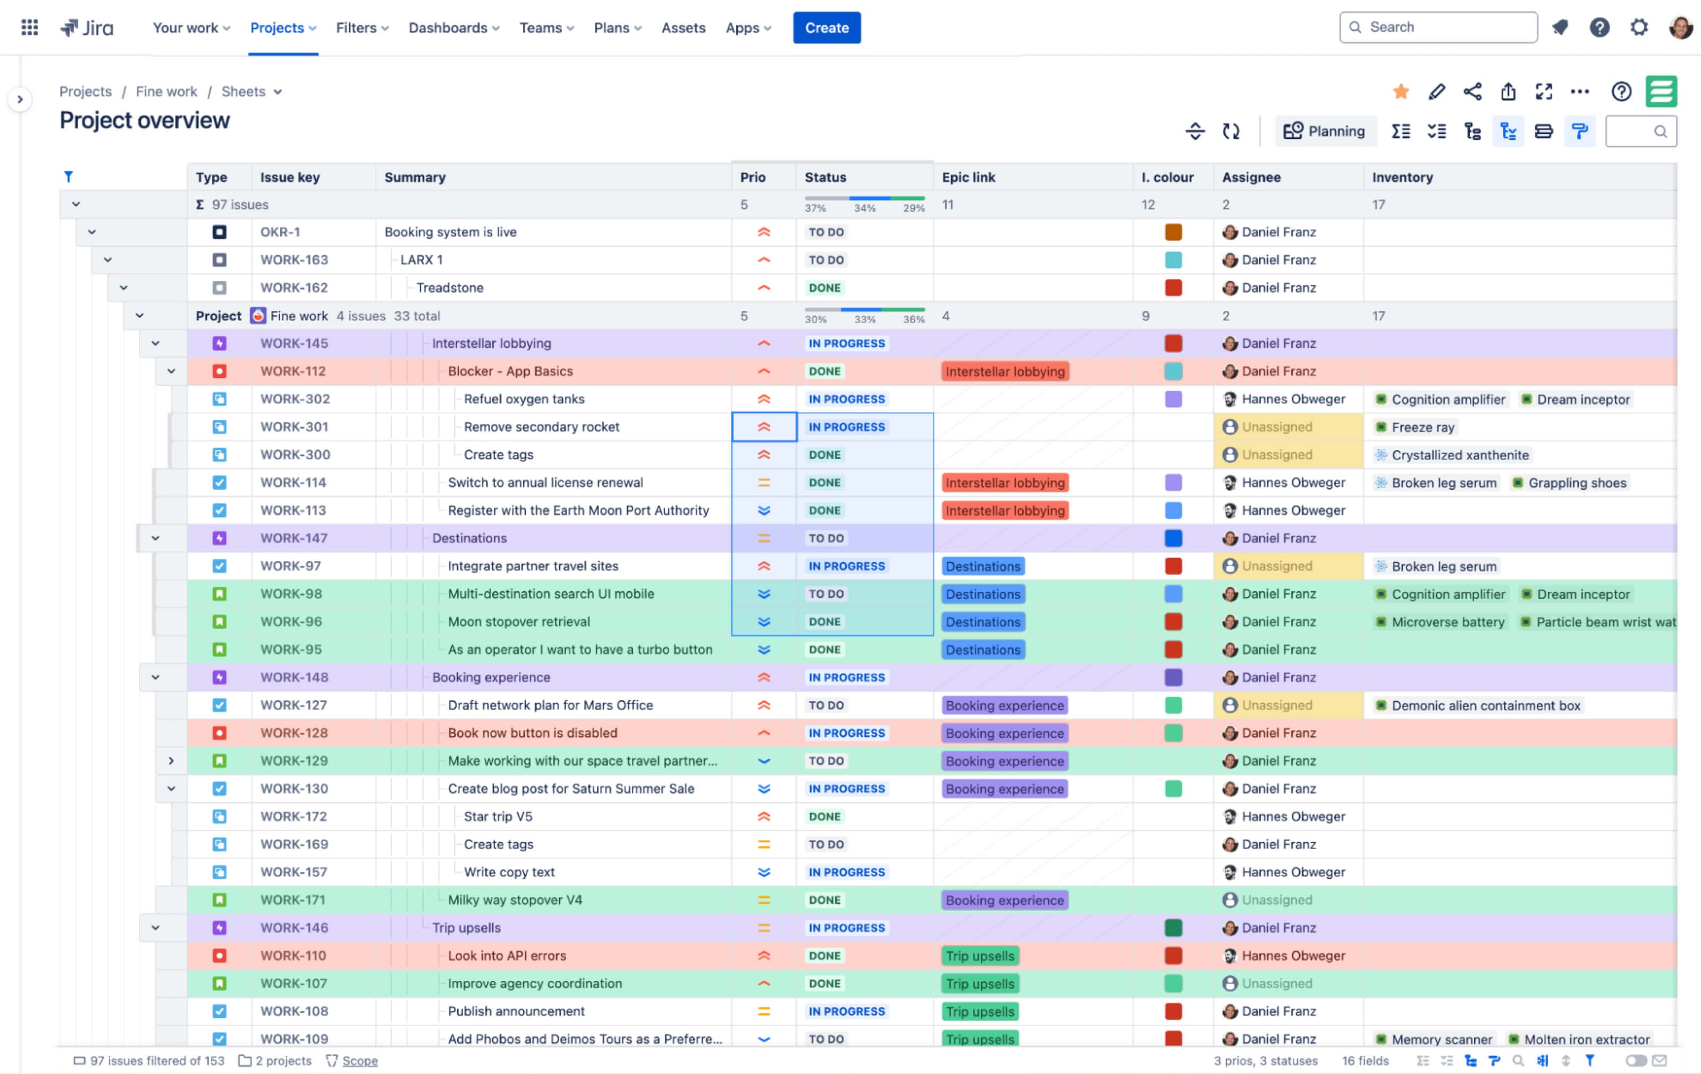Click the paint roller formatting icon

(1579, 131)
